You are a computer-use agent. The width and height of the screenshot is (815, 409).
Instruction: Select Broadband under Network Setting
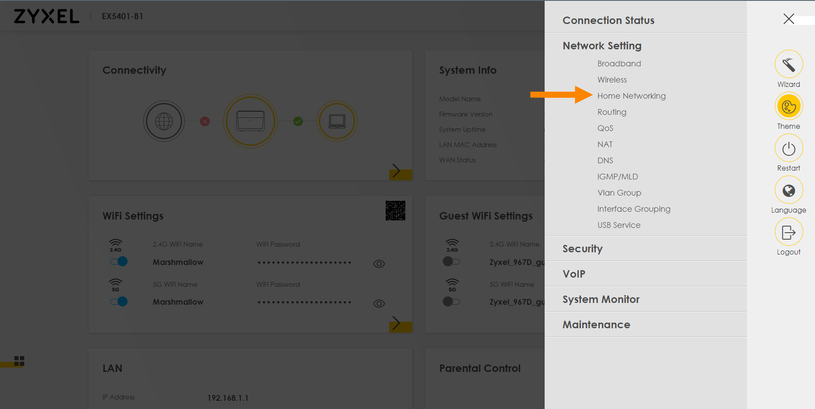(x=619, y=63)
